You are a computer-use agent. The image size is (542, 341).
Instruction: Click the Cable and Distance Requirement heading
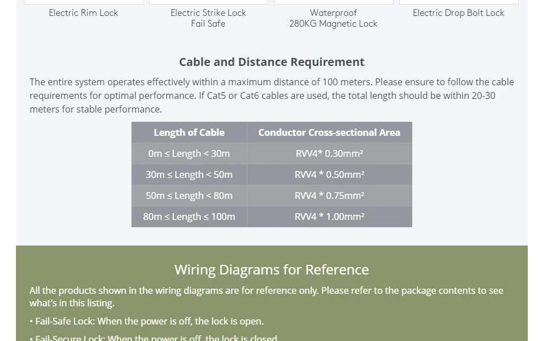[x=272, y=62]
